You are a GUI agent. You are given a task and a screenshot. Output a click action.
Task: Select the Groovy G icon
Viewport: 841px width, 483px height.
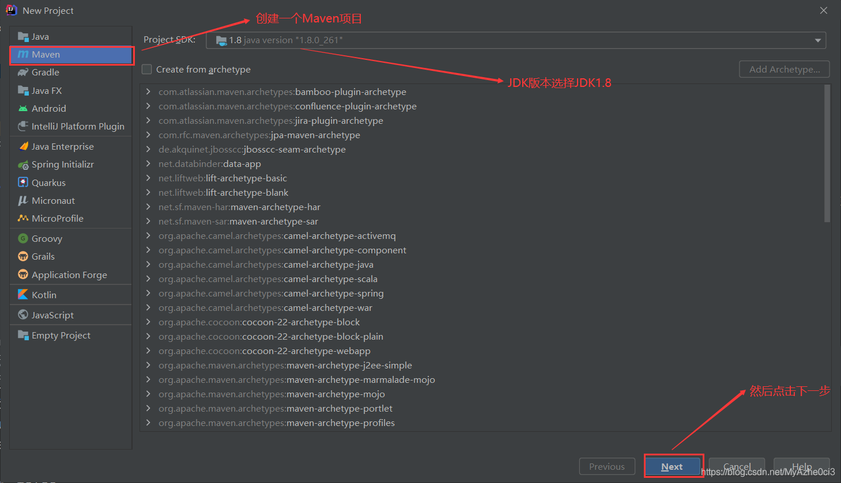tap(23, 238)
